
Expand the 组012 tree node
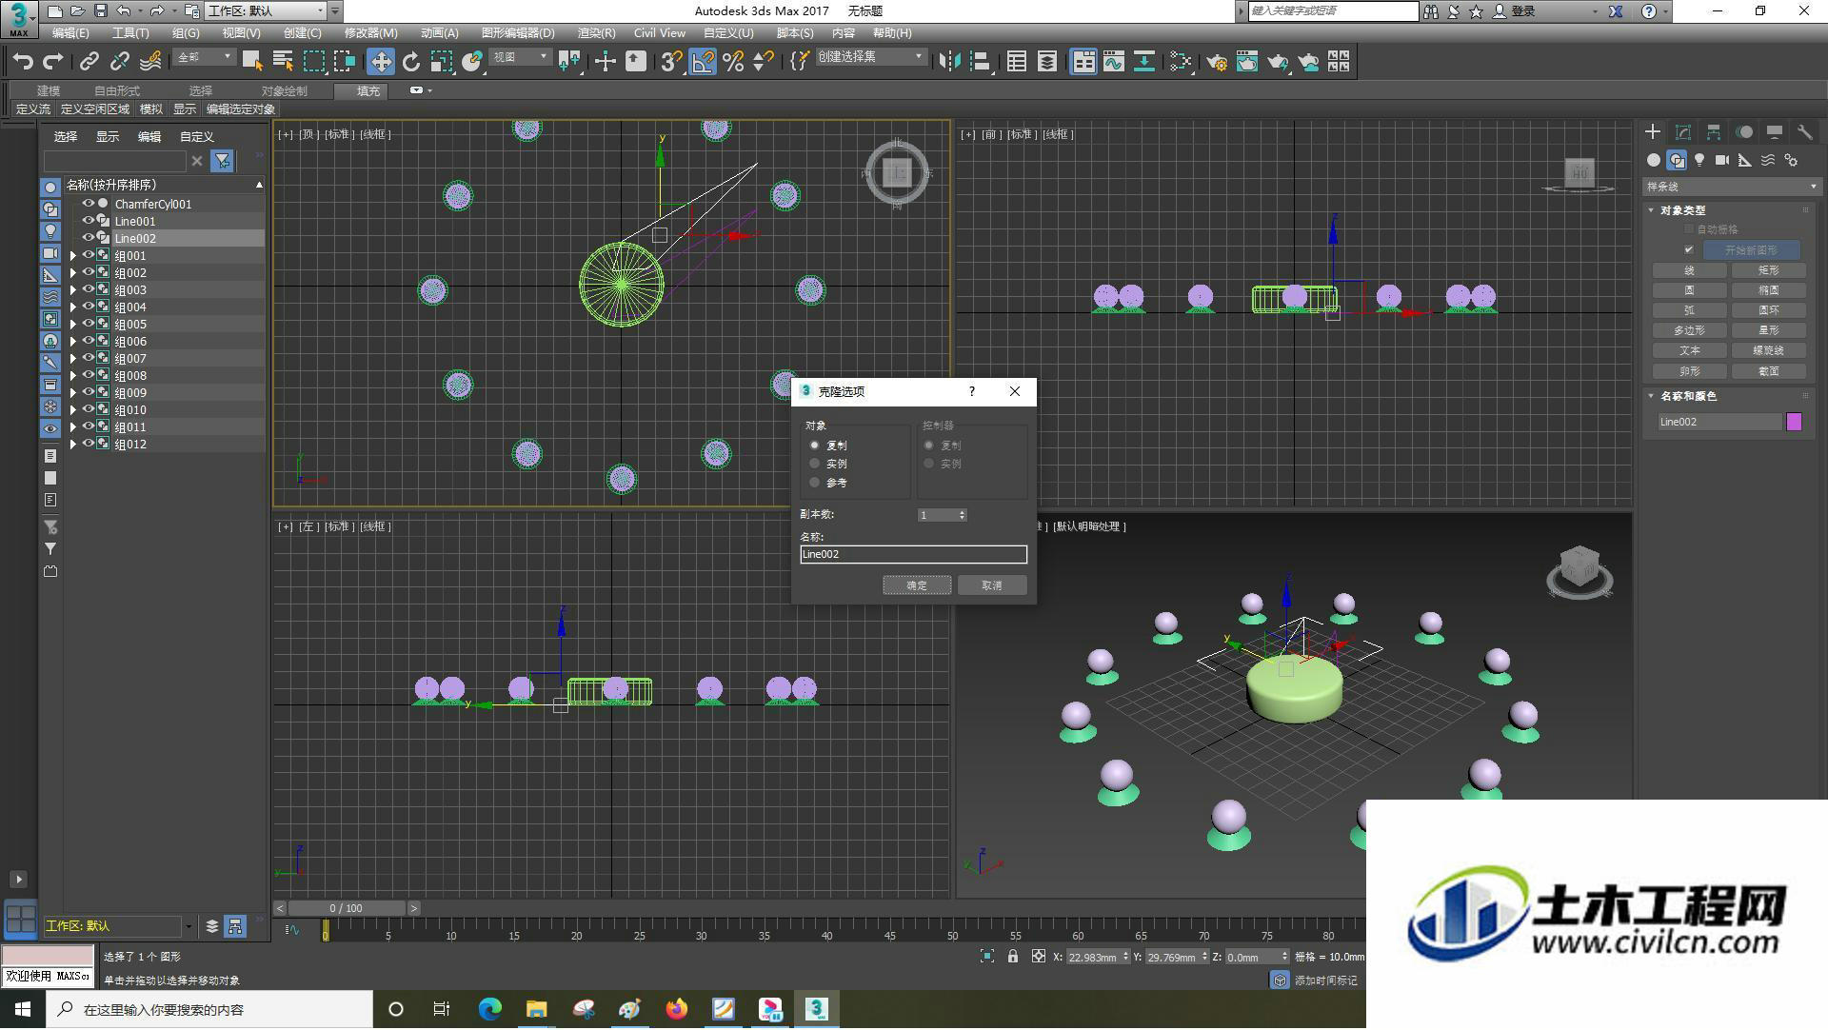(73, 444)
